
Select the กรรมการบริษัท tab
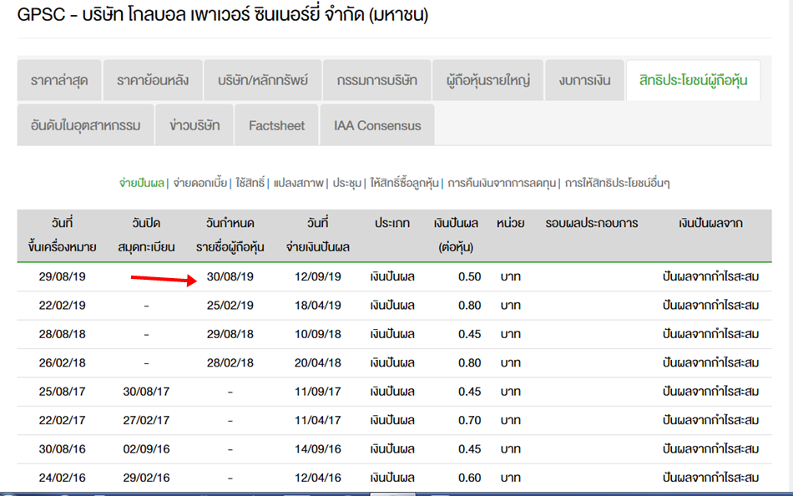[x=377, y=80]
